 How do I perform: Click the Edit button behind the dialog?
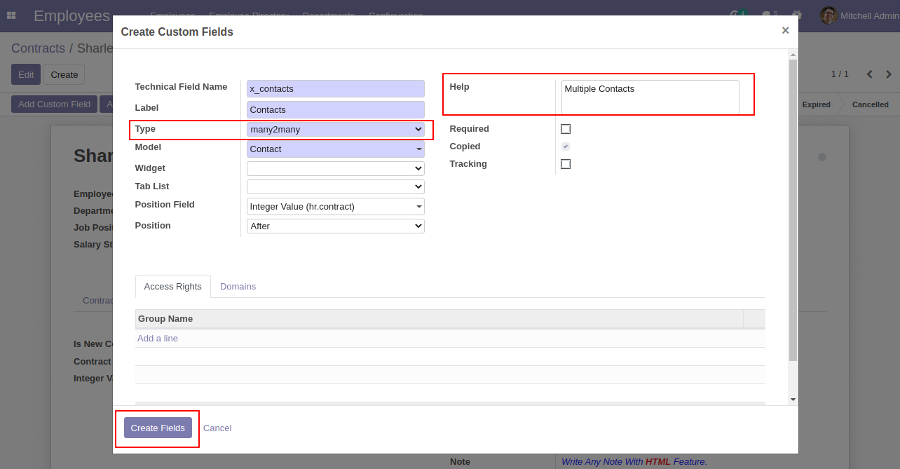point(26,74)
